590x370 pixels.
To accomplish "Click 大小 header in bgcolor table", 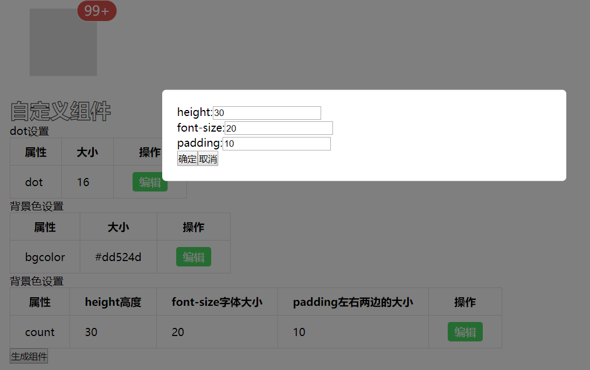I will point(119,227).
